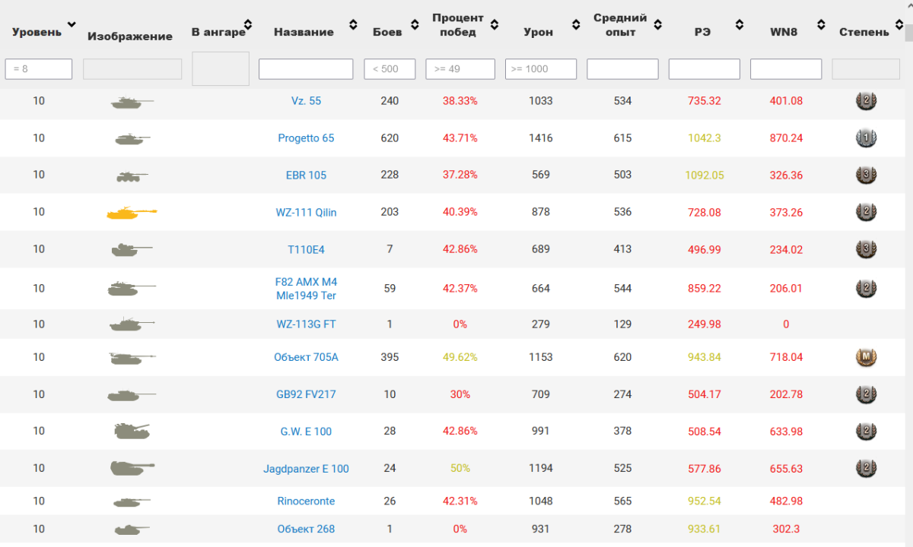The width and height of the screenshot is (913, 547).
Task: Sort table by Уровень column
Action: pos(44,32)
